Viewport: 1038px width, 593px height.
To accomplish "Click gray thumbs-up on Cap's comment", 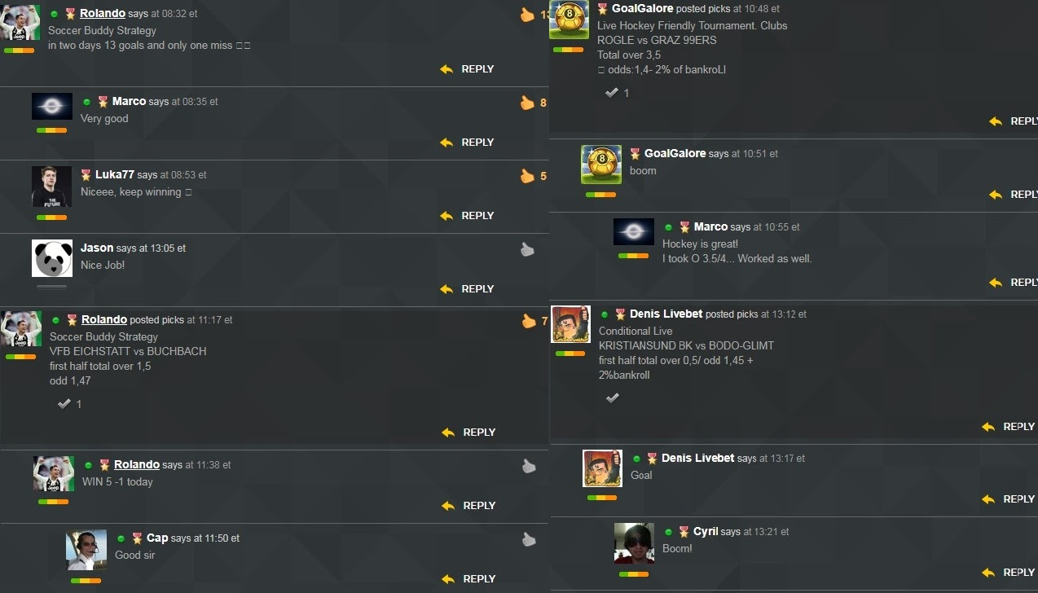I will point(529,539).
